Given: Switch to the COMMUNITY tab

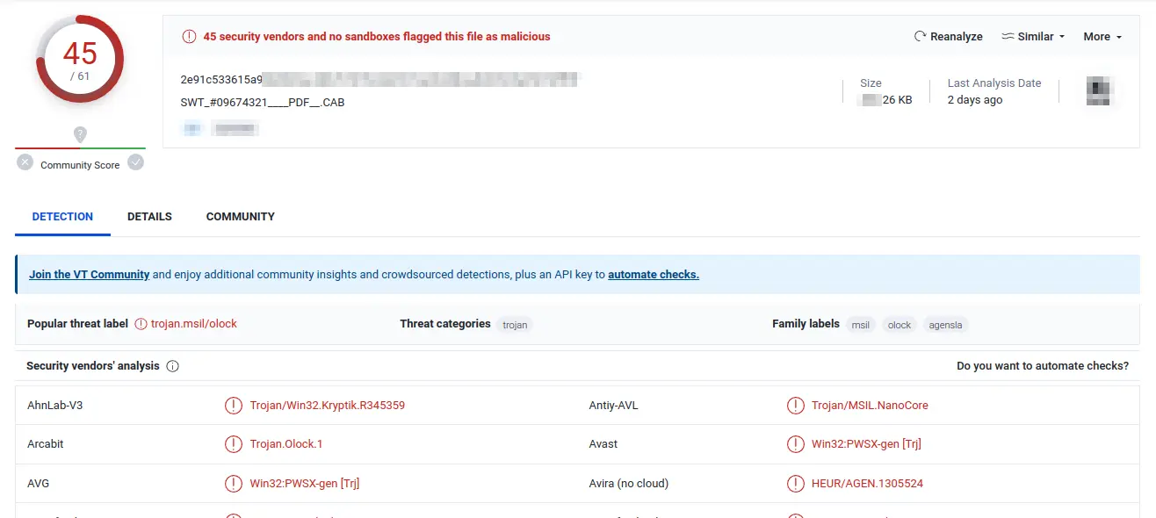Looking at the screenshot, I should click(241, 217).
